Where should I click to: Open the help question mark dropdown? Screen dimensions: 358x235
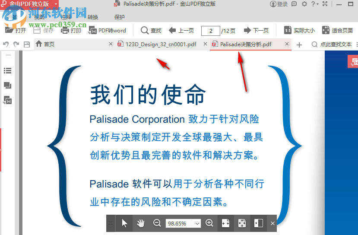[315, 4]
